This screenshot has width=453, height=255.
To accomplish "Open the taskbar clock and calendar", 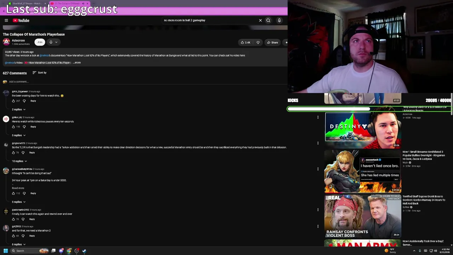I will (445, 251).
